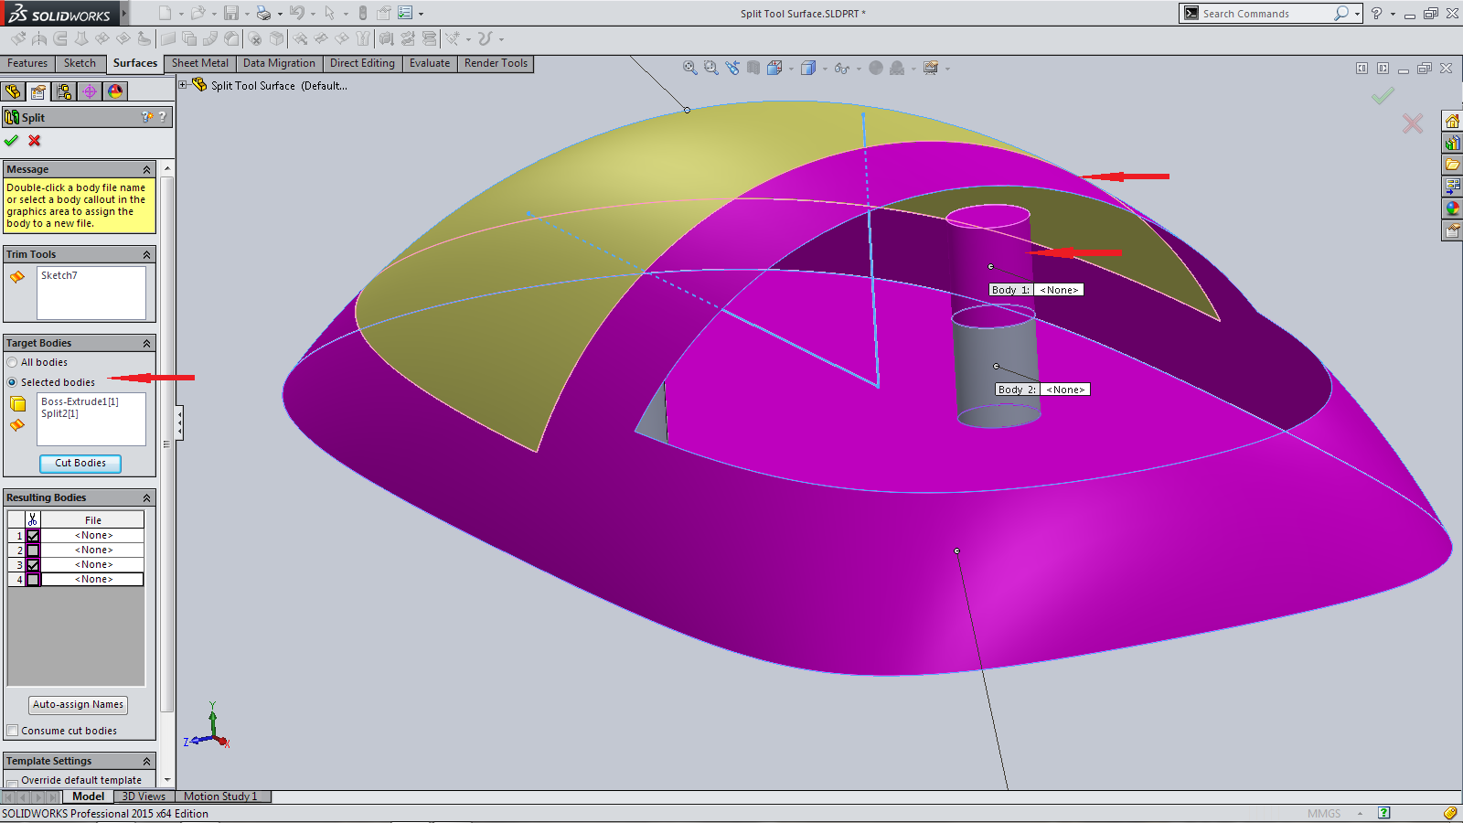Switch to the Evaluate tab

tap(429, 63)
